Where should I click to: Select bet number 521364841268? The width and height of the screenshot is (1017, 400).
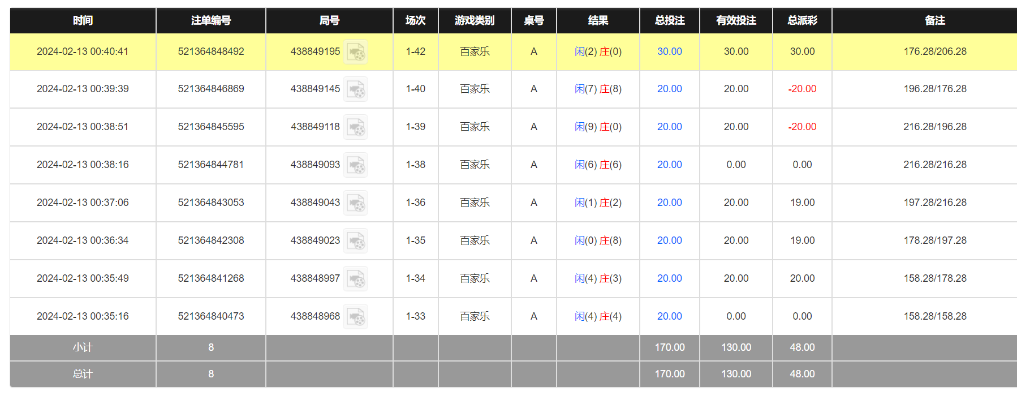click(x=211, y=278)
